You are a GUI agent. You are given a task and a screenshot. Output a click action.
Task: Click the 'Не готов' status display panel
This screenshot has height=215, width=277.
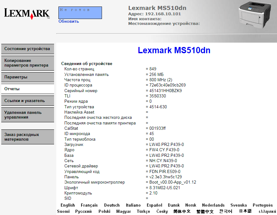pos(80,13)
